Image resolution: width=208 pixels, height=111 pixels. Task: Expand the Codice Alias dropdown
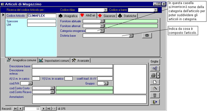tap(105, 10)
